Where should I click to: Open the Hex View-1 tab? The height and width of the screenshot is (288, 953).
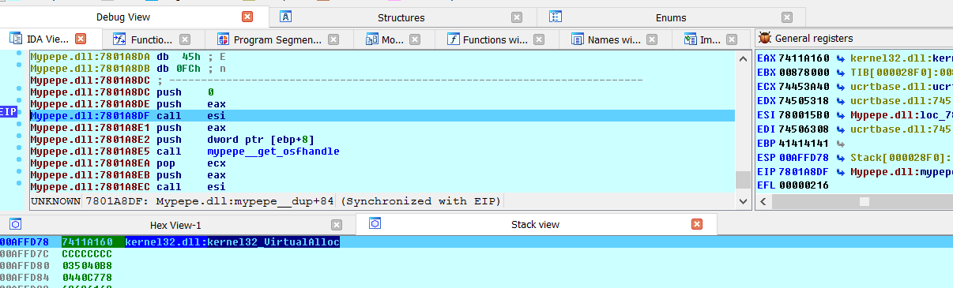pyautogui.click(x=175, y=225)
